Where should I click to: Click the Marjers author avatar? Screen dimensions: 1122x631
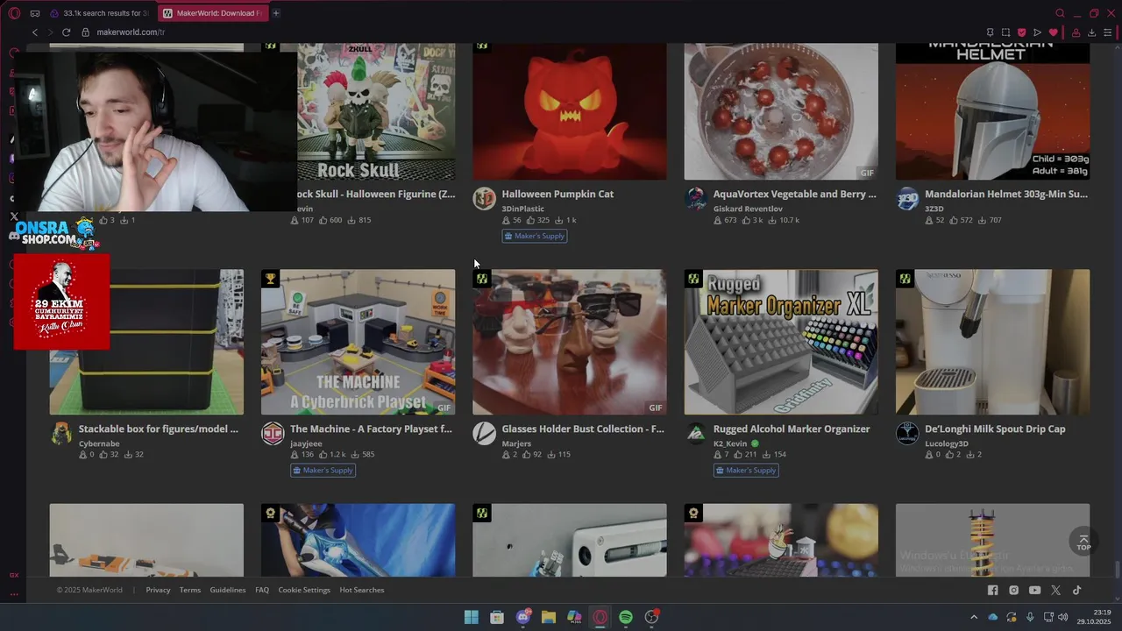tap(484, 433)
